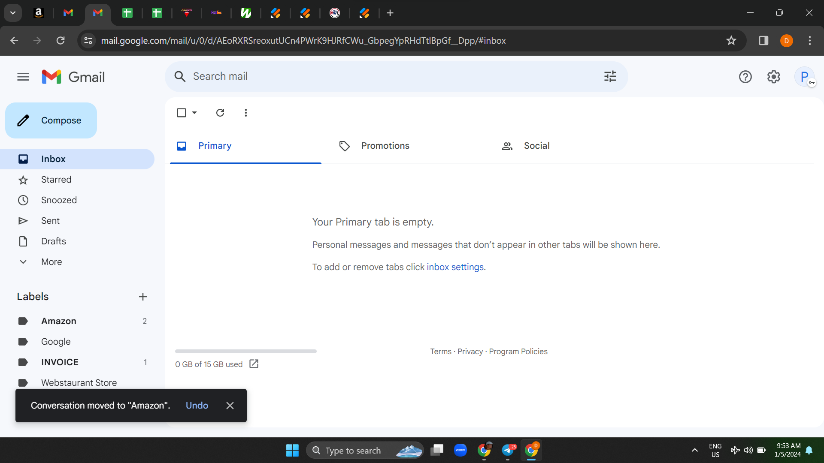Click the search magnifier icon

tap(180, 76)
